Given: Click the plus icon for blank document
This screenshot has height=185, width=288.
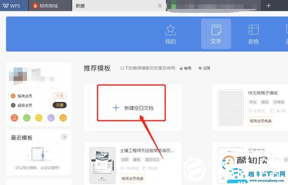Looking at the screenshot, I should click(116, 108).
